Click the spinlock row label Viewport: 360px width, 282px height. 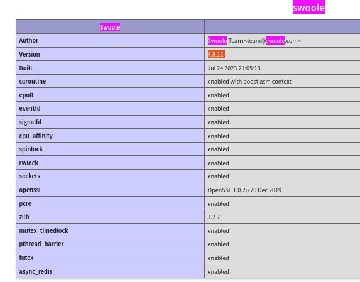click(x=31, y=149)
